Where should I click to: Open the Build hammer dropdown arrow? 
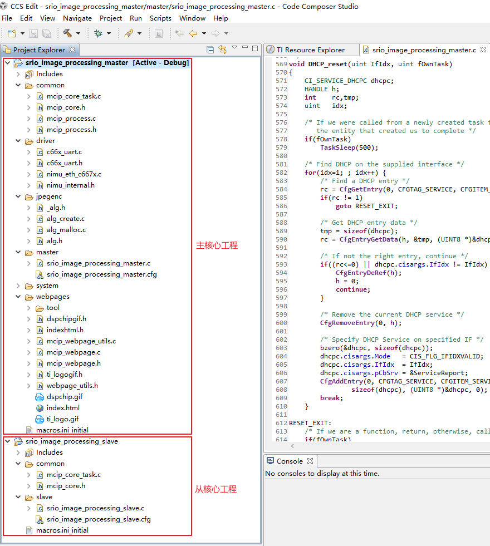click(78, 33)
